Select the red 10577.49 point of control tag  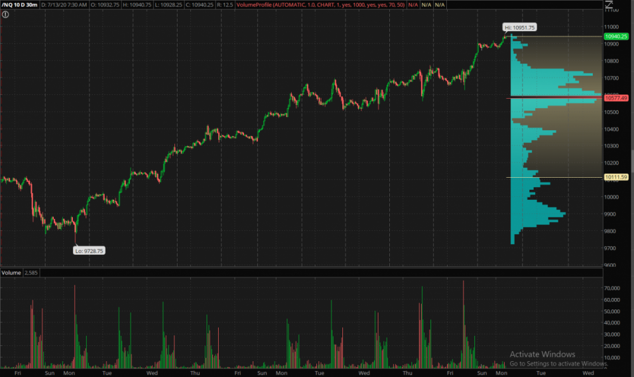616,97
